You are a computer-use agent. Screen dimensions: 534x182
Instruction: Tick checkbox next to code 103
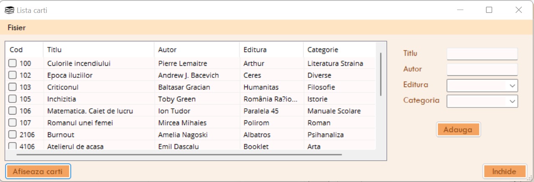13,87
